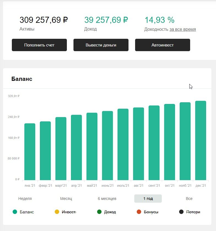
Task: Show the Потери series via black legend dot
Action: pos(181,212)
